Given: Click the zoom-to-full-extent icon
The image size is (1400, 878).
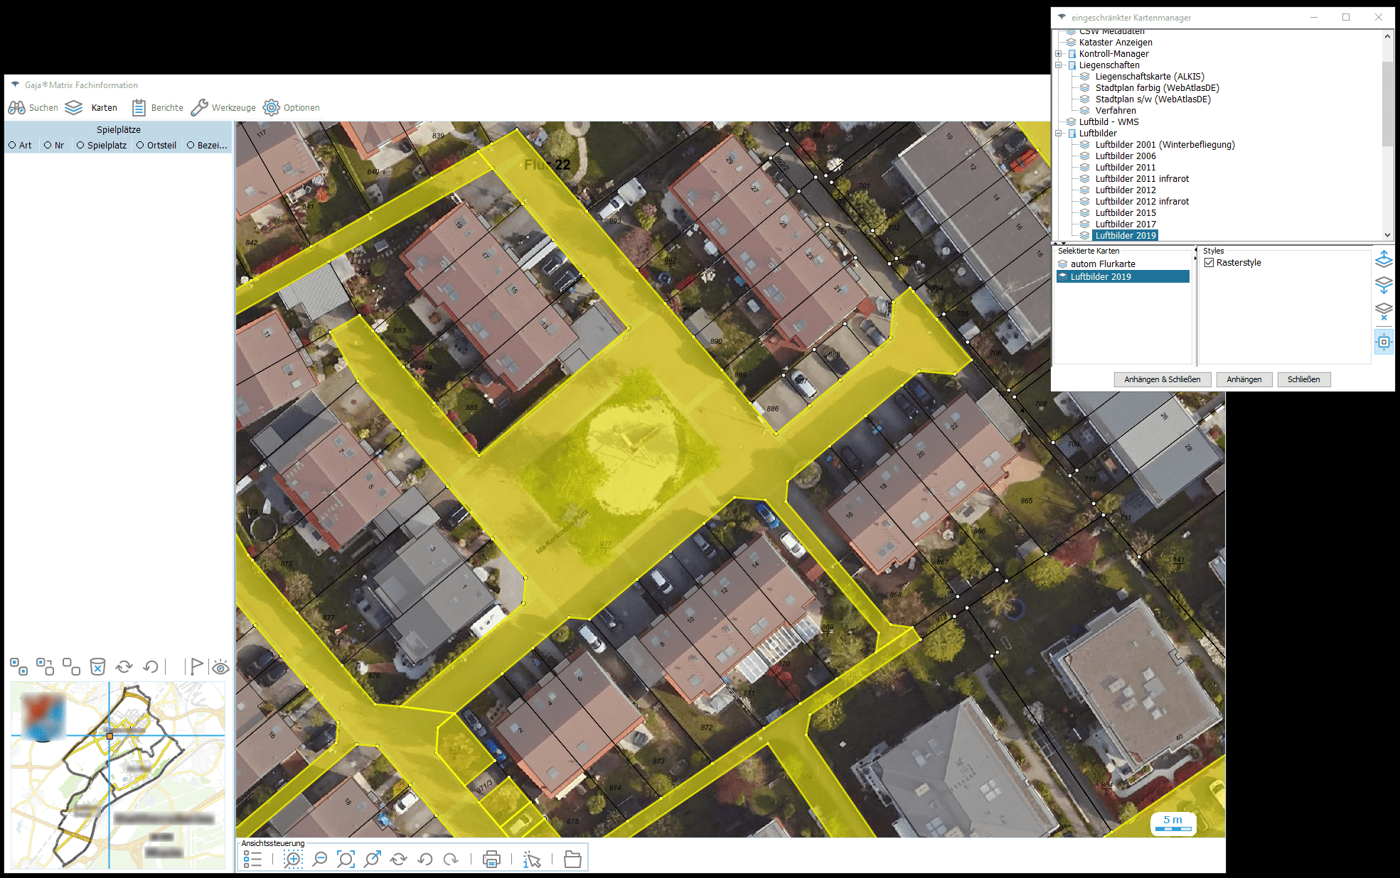Looking at the screenshot, I should (346, 860).
